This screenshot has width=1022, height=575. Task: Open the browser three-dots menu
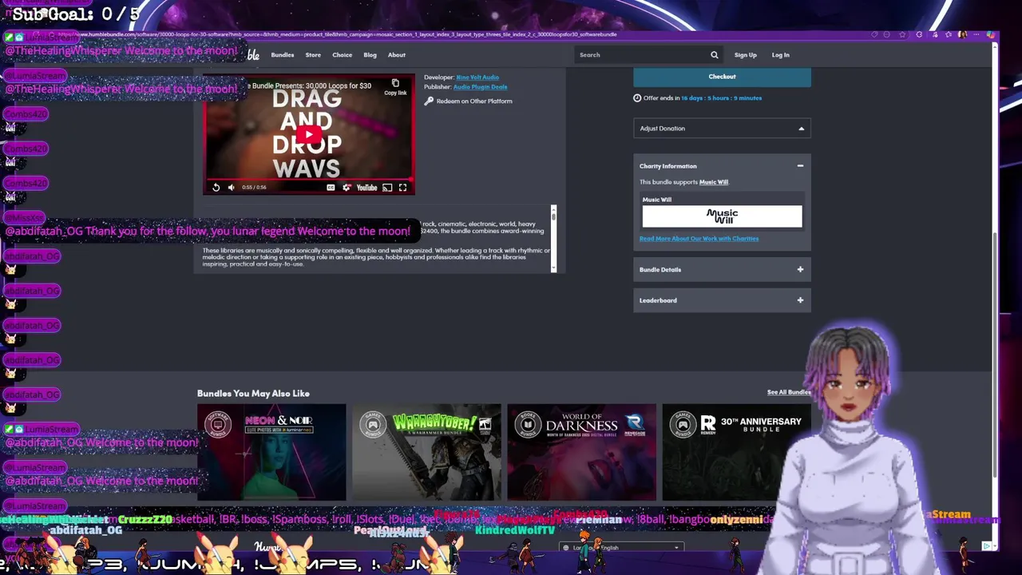click(x=976, y=34)
